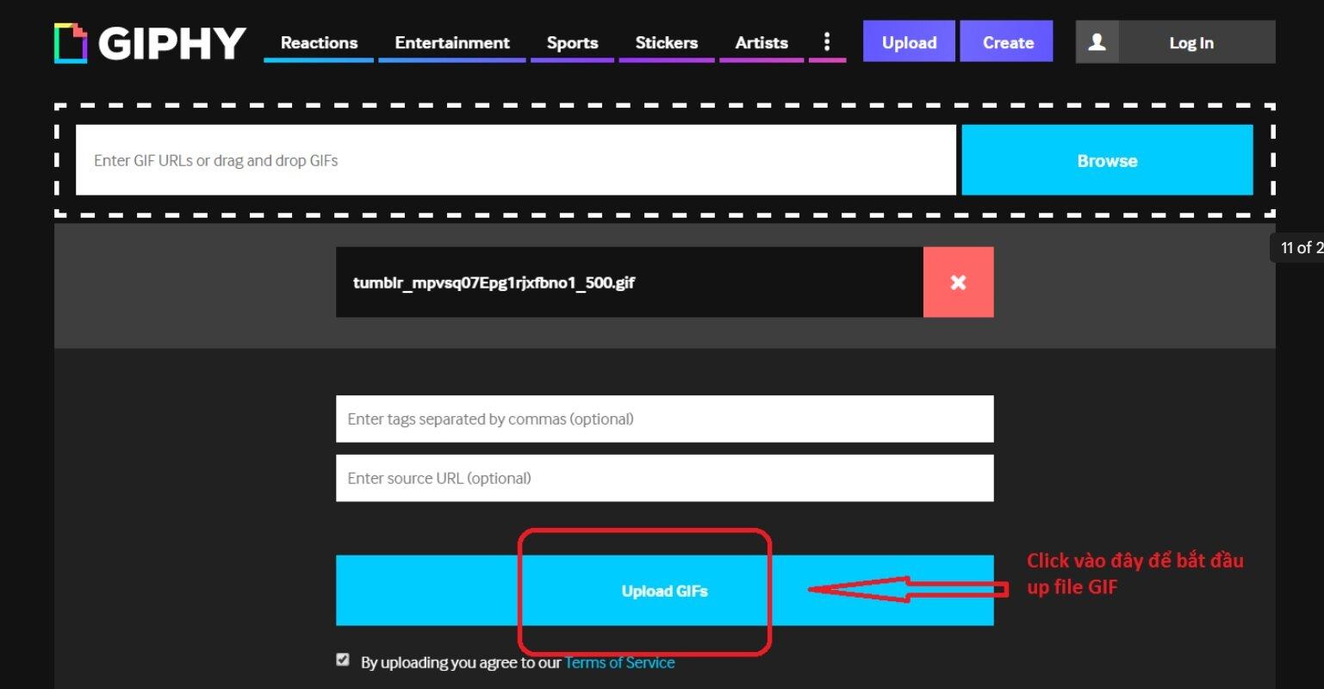1324x689 pixels.
Task: Focus the Enter GIF URLs input field
Action: 515,160
